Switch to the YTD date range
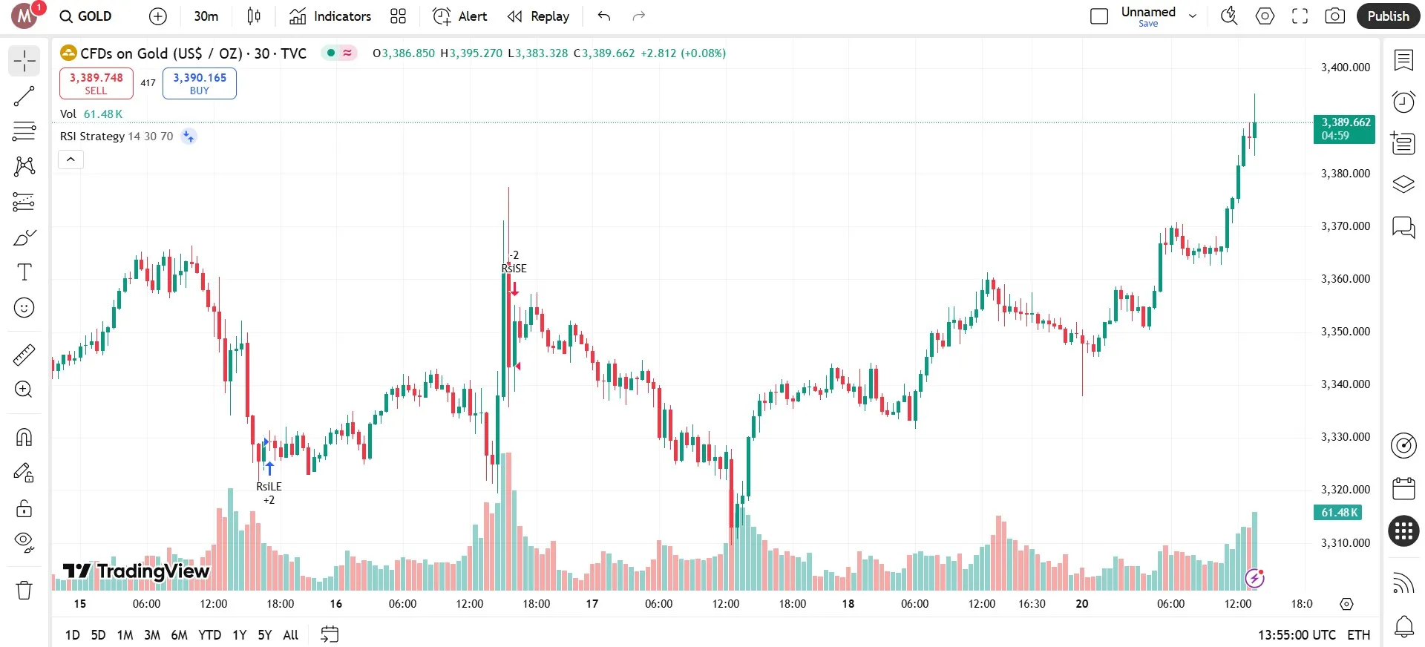The image size is (1425, 647). pos(209,635)
